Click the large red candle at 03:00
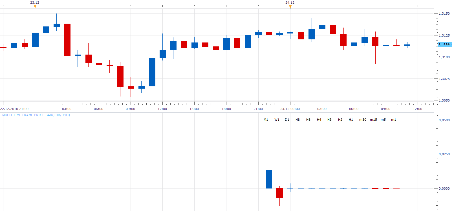This screenshot has width=454, height=211. point(67,40)
